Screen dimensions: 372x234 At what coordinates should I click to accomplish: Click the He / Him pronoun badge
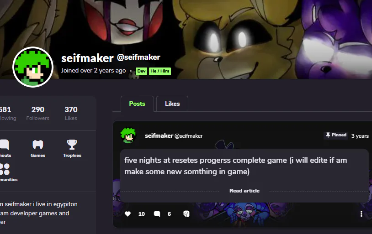(x=160, y=71)
